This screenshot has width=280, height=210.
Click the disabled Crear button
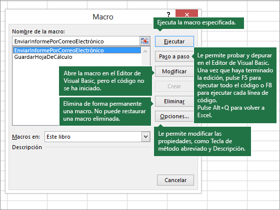174,86
